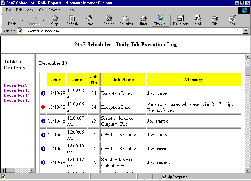Click 'Exception Dates' in the 12:00:05 row
The image size is (251, 181).
[x=116, y=107]
